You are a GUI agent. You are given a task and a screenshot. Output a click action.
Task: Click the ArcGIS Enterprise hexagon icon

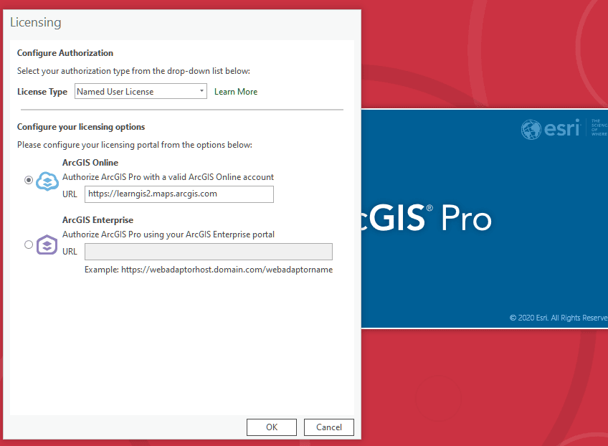(47, 245)
